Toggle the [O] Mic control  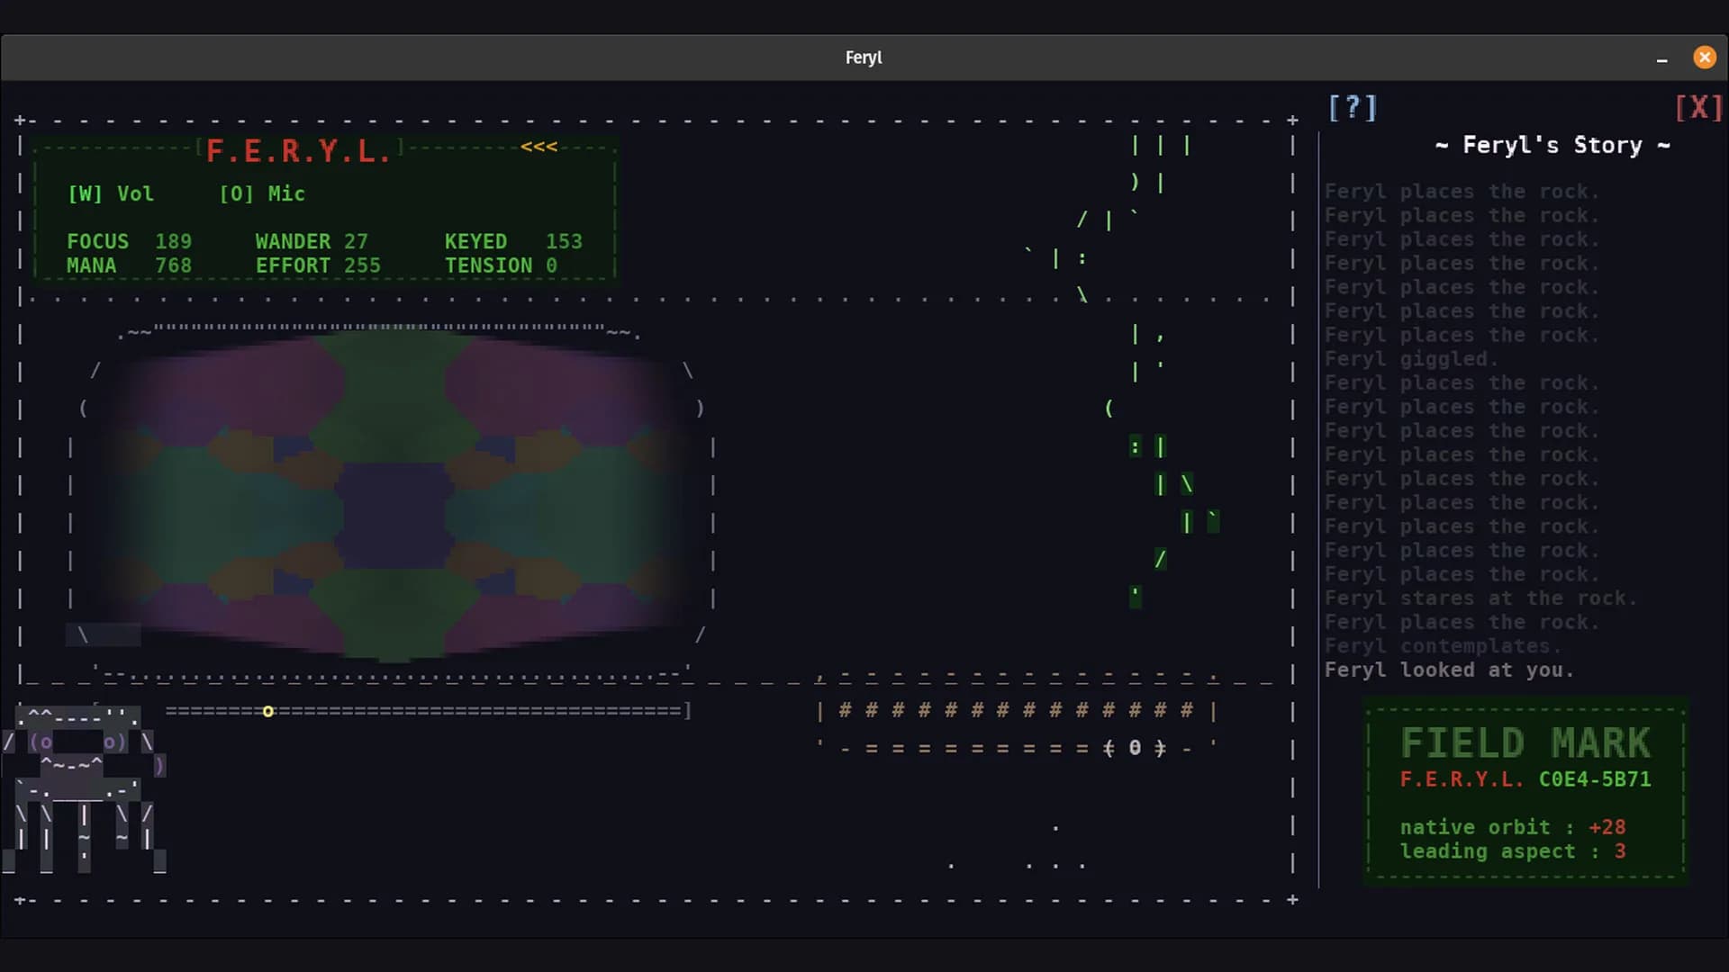tap(262, 193)
